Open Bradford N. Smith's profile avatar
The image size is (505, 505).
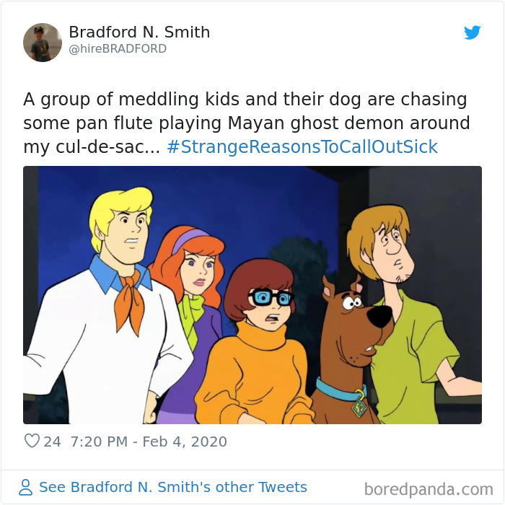(43, 42)
